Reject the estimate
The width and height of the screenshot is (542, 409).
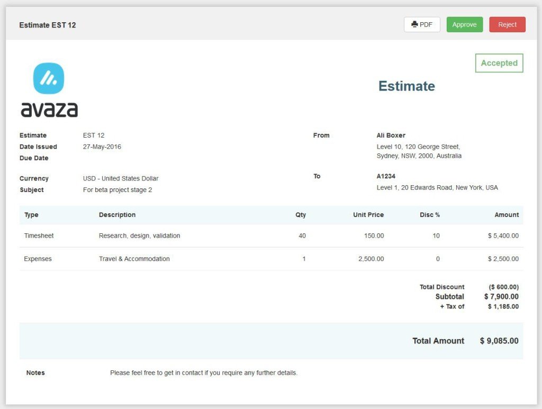[507, 24]
